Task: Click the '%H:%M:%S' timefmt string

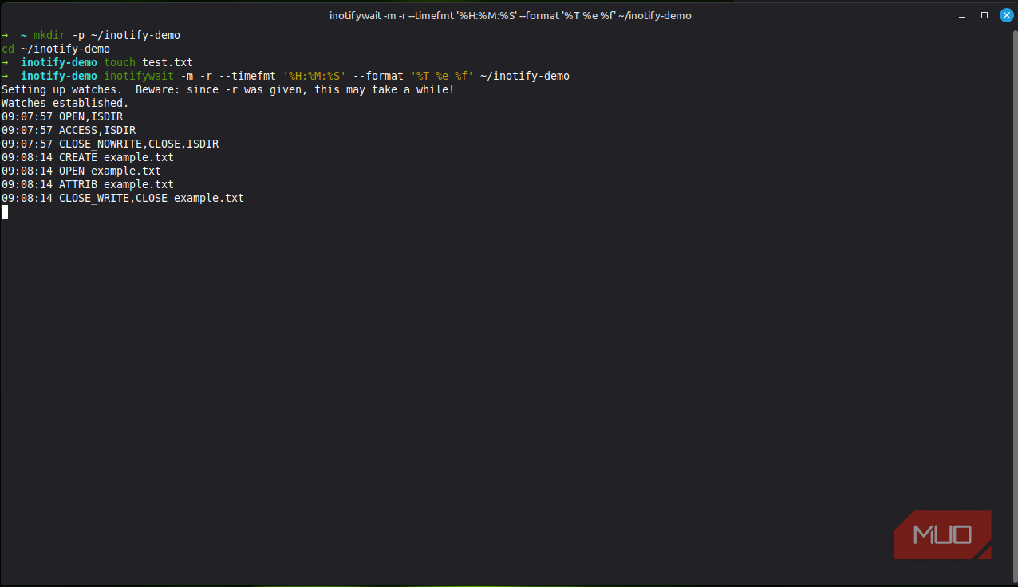Action: pyautogui.click(x=314, y=76)
